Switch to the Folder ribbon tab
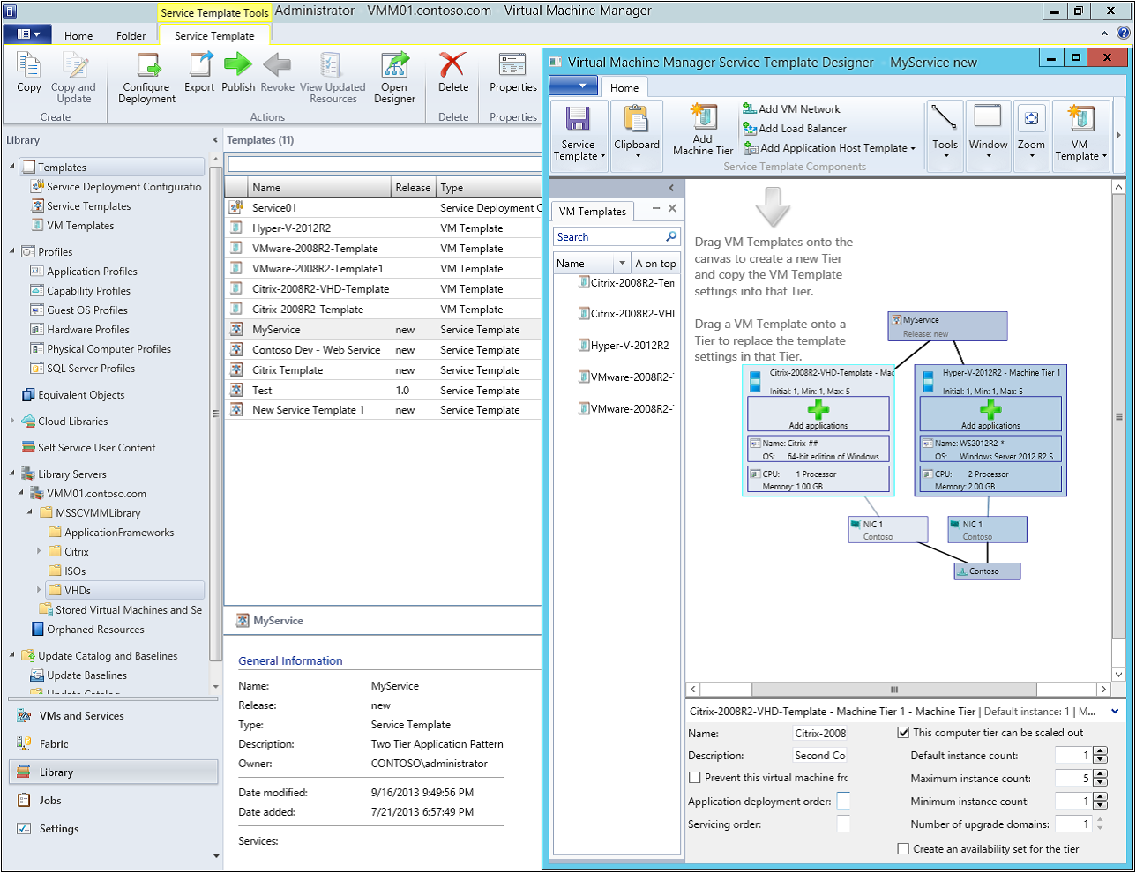Viewport: 1136px width, 873px height. (x=131, y=36)
